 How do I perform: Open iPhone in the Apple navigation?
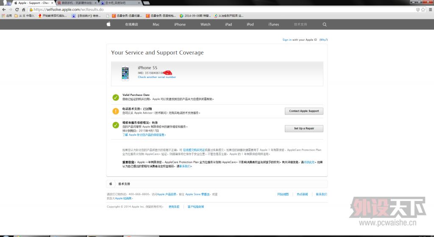pos(180,24)
